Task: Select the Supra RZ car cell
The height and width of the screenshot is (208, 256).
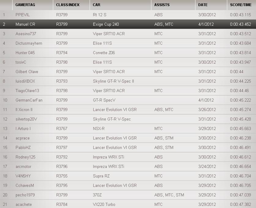Action: pyautogui.click(x=101, y=176)
